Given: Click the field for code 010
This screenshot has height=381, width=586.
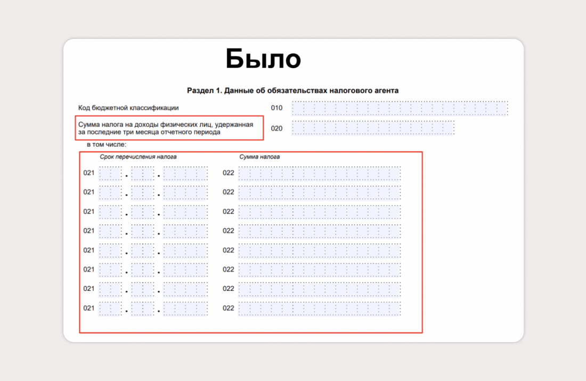Looking at the screenshot, I should 400,108.
